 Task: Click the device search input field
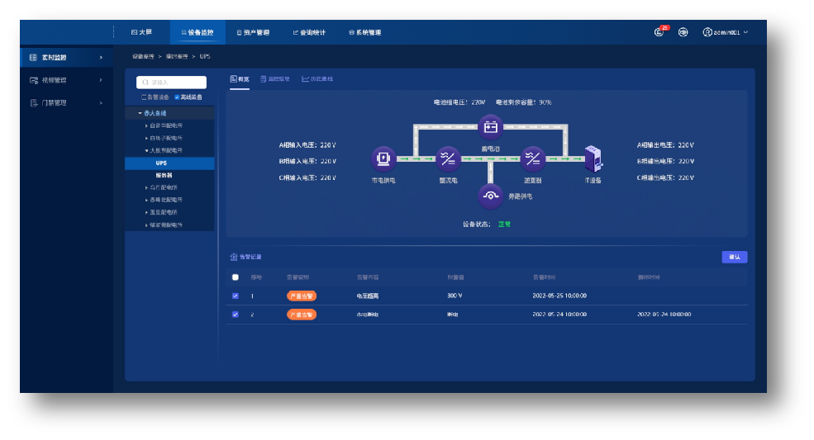point(172,83)
